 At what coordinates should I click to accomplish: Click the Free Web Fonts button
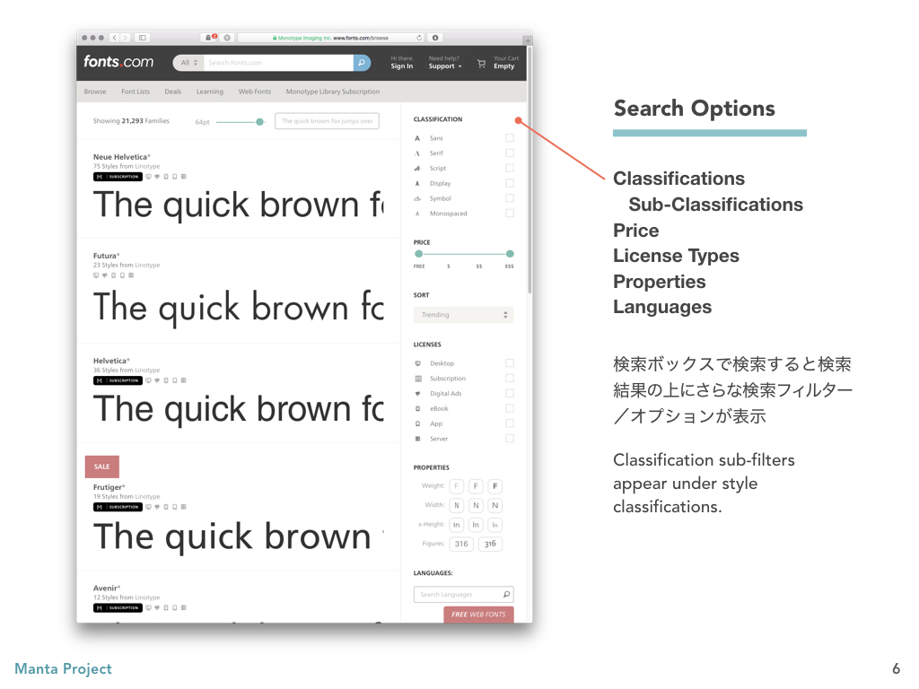[x=479, y=614]
